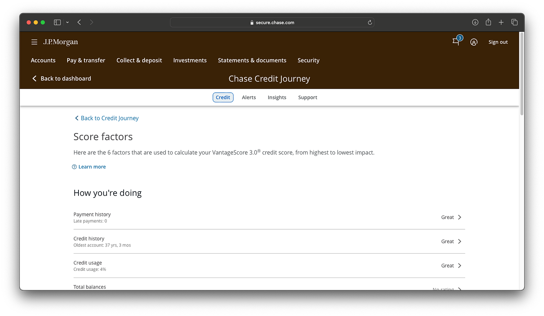Image resolution: width=544 pixels, height=316 pixels.
Task: Expand Credit history row chevron
Action: 460,242
